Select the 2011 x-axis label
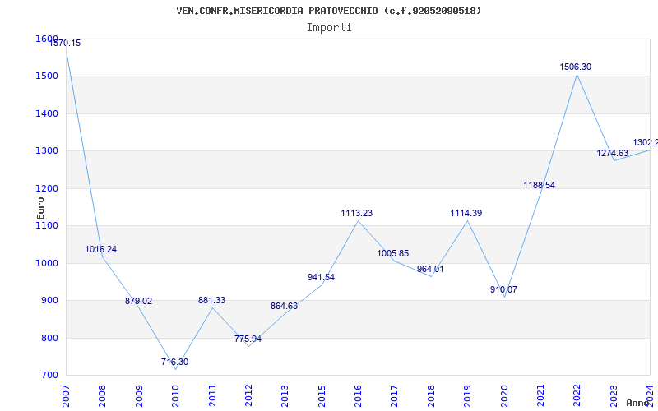658x411 pixels. point(212,395)
